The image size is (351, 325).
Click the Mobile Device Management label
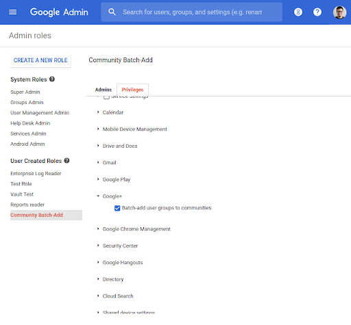click(x=135, y=129)
